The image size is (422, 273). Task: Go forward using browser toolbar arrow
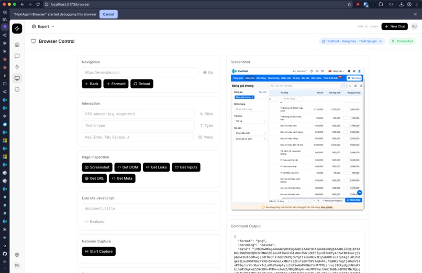[30, 4]
